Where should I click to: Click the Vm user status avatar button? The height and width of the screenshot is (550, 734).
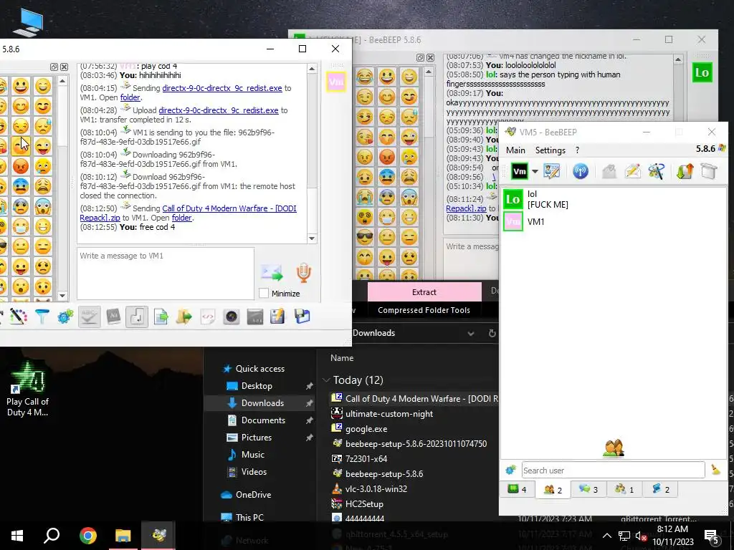tap(520, 171)
